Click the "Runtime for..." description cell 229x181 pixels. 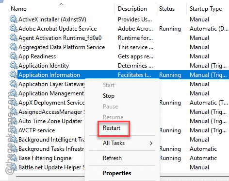coord(135,38)
